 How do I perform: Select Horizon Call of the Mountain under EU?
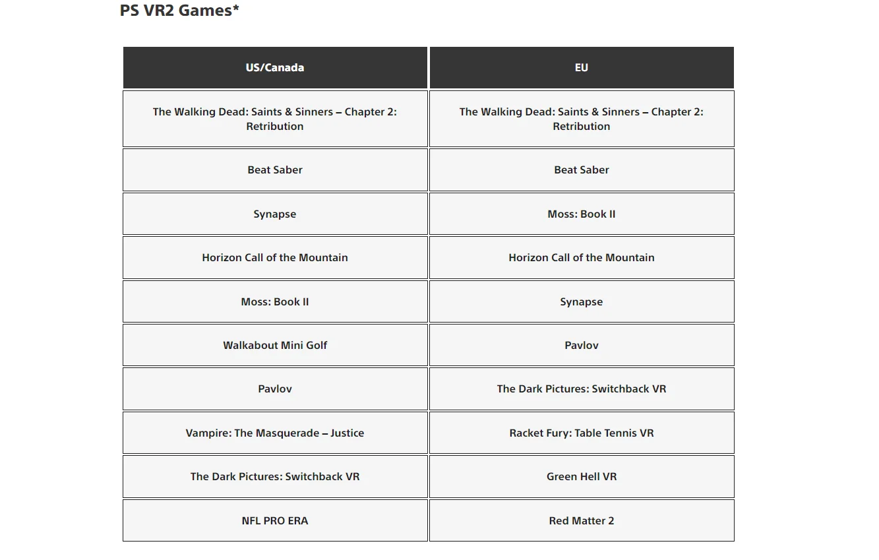581,257
